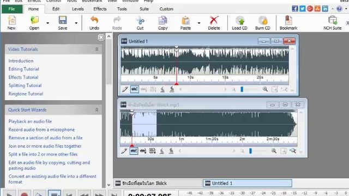Adjust zoom slider in the mp3 window
Image resolution: width=349 pixels, height=196 pixels.
250,151
